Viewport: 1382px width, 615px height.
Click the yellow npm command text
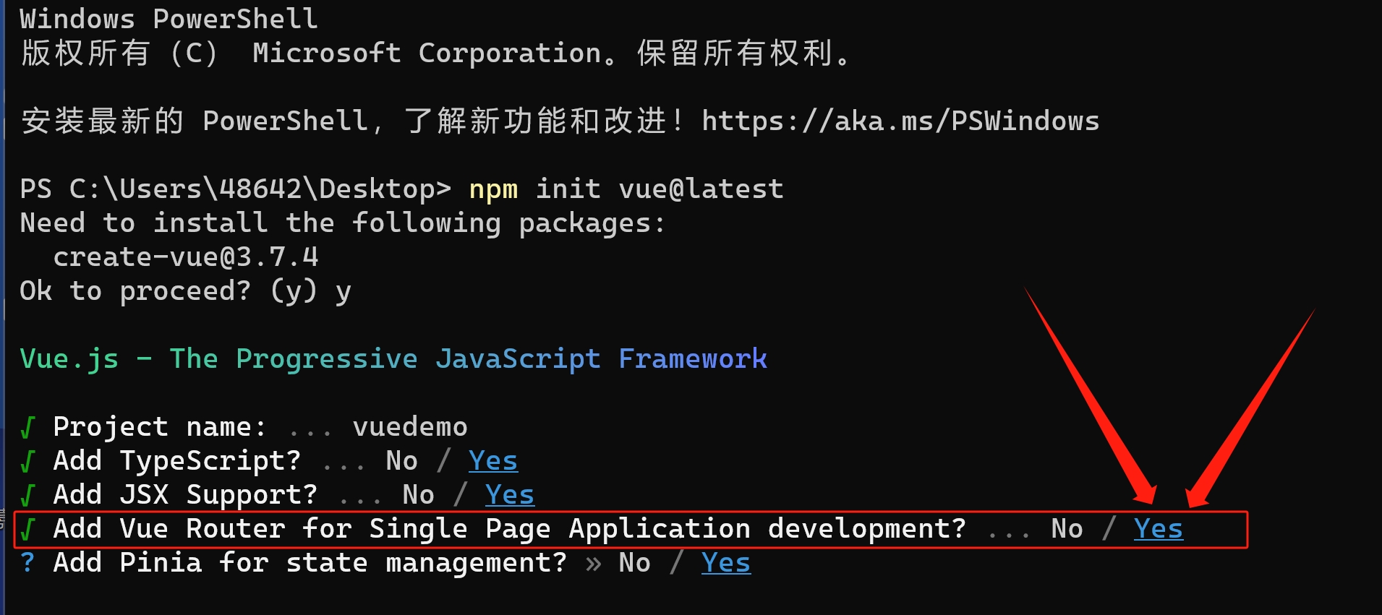pos(493,189)
